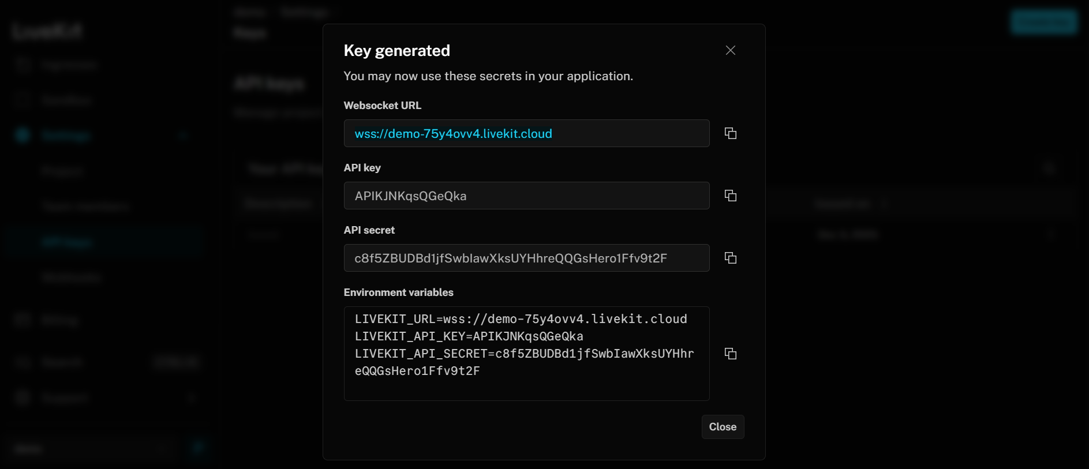Viewport: 1089px width, 469px height.
Task: Collapse the Settings section in the sidebar
Action: click(183, 135)
